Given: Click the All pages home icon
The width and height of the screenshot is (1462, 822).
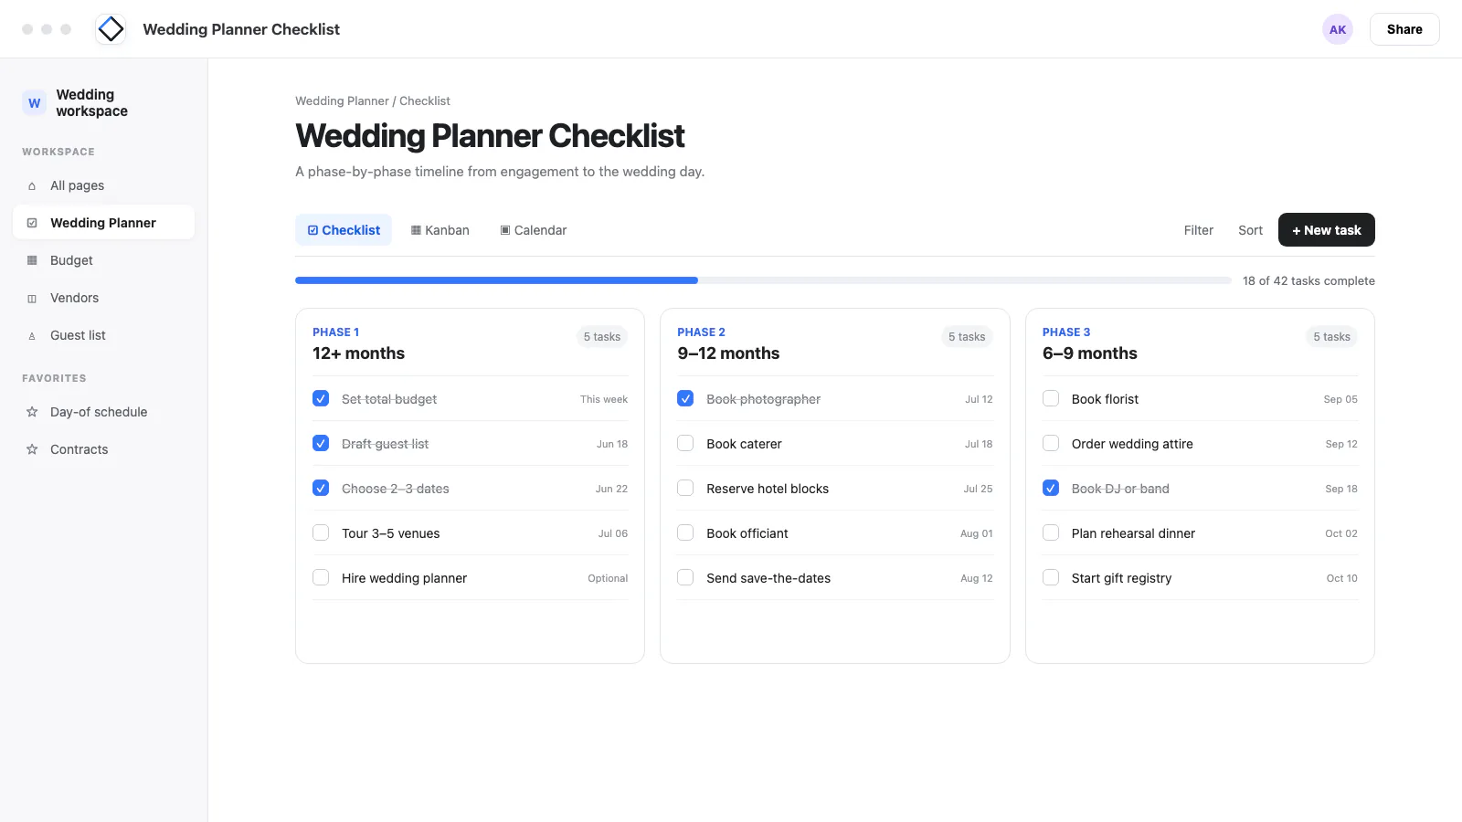Looking at the screenshot, I should pyautogui.click(x=32, y=185).
